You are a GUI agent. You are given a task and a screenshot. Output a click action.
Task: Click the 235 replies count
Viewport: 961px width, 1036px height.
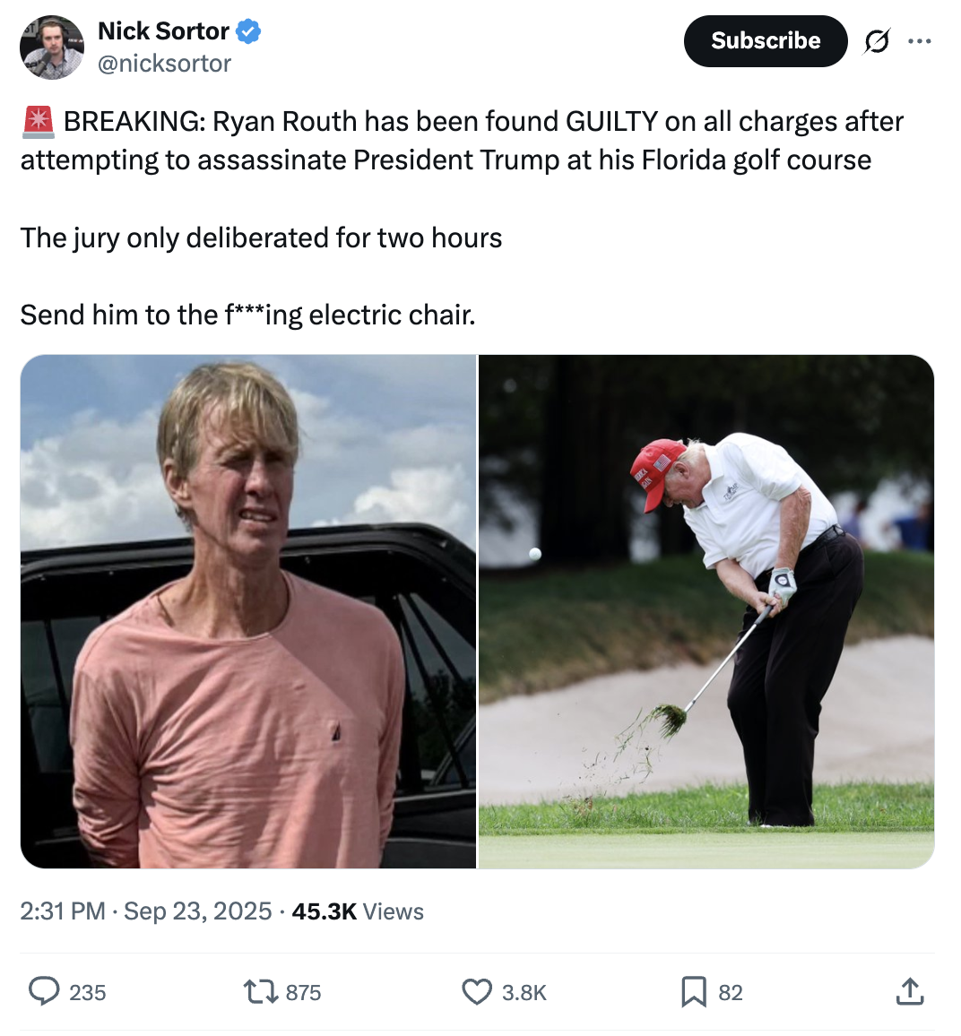pyautogui.click(x=88, y=992)
